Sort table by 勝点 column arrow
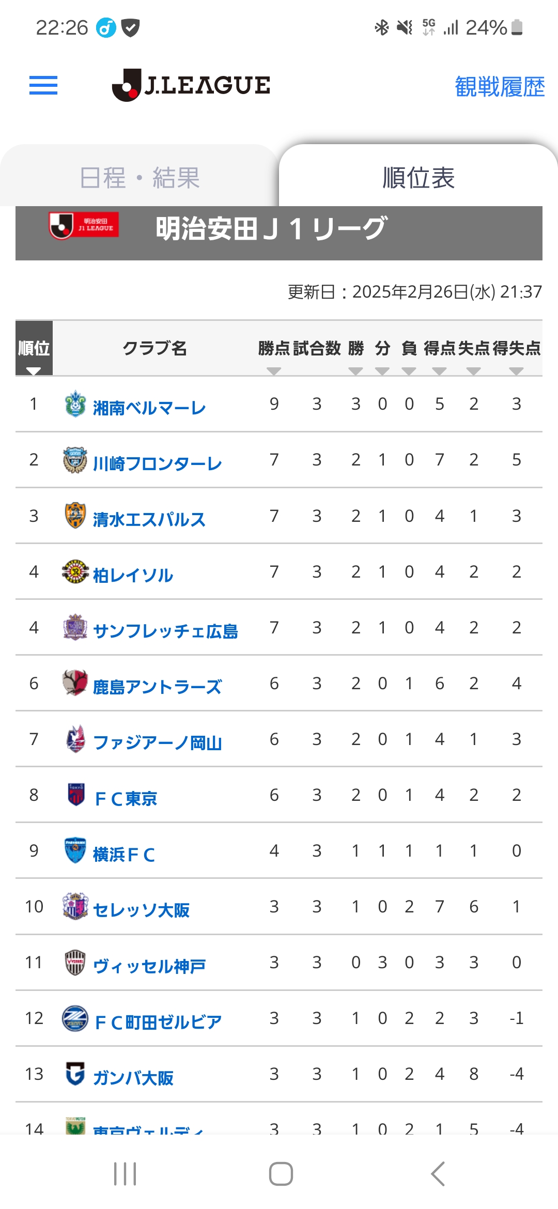This screenshot has width=558, height=1209. click(x=274, y=371)
